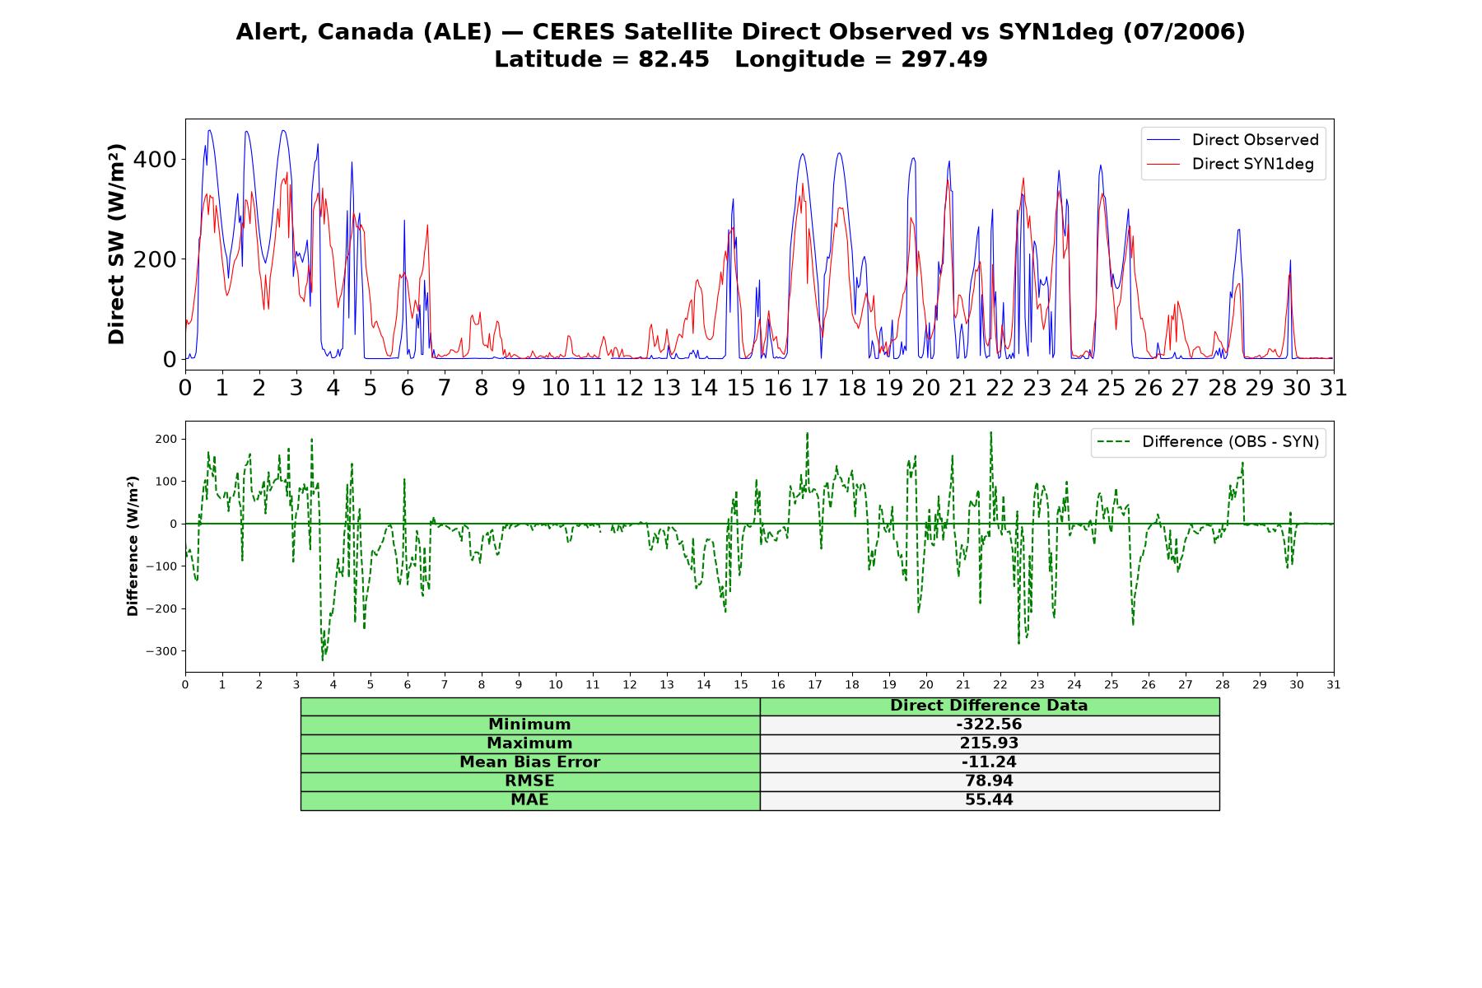Image resolution: width=1482 pixels, height=988 pixels.
Task: Click the Minimum value -322.56 cell
Action: (990, 725)
